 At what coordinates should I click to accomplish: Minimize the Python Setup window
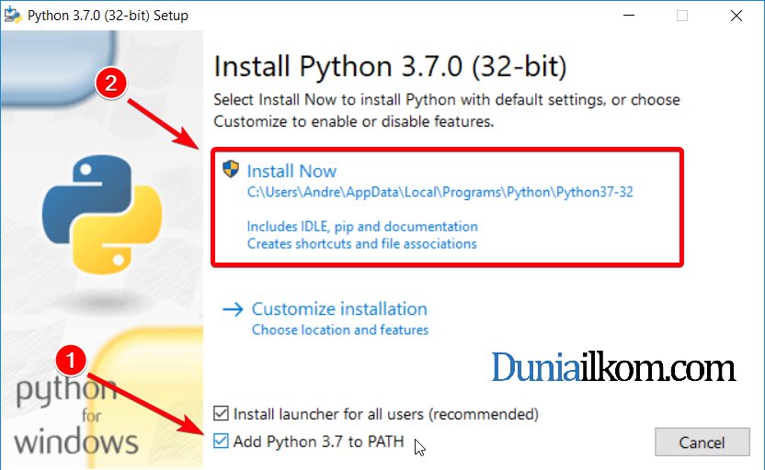point(629,16)
